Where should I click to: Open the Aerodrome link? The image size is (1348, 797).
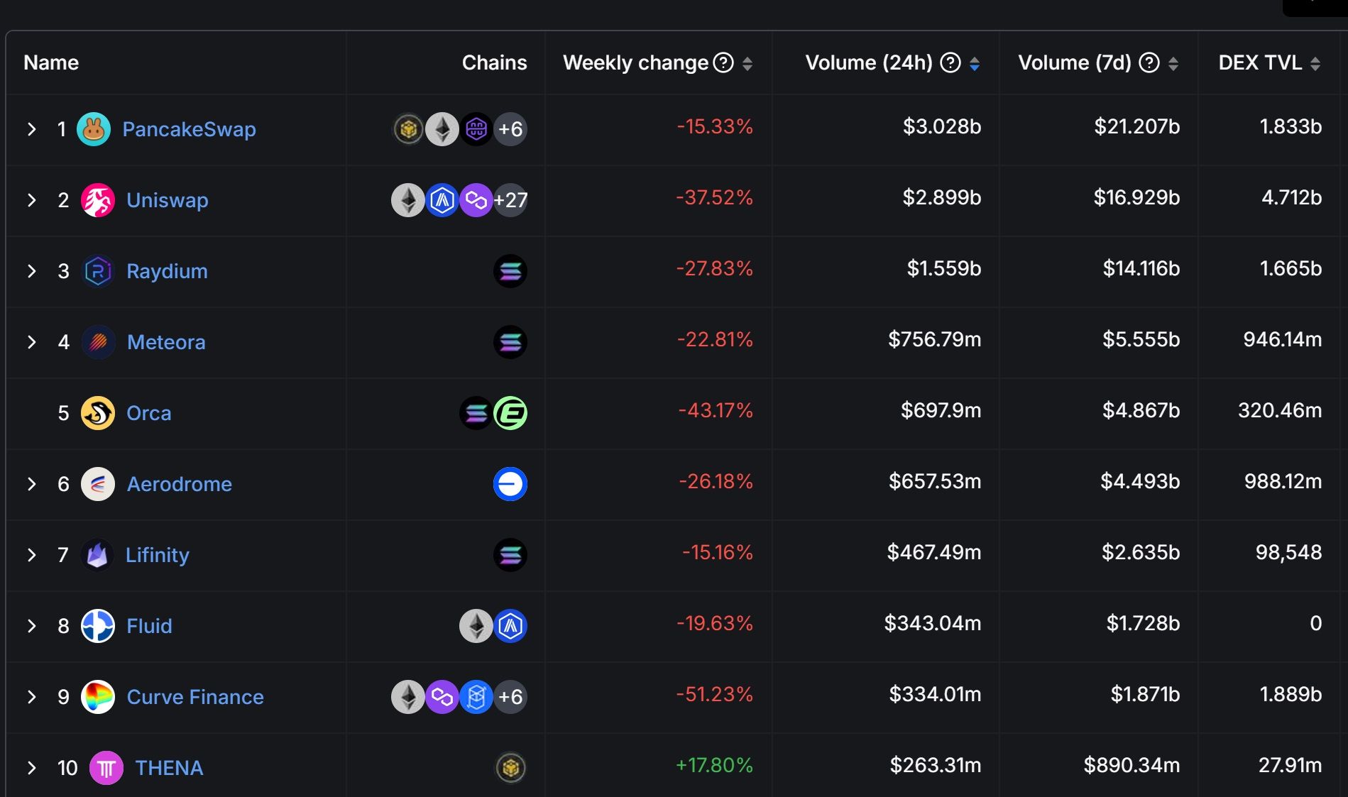pyautogui.click(x=180, y=484)
